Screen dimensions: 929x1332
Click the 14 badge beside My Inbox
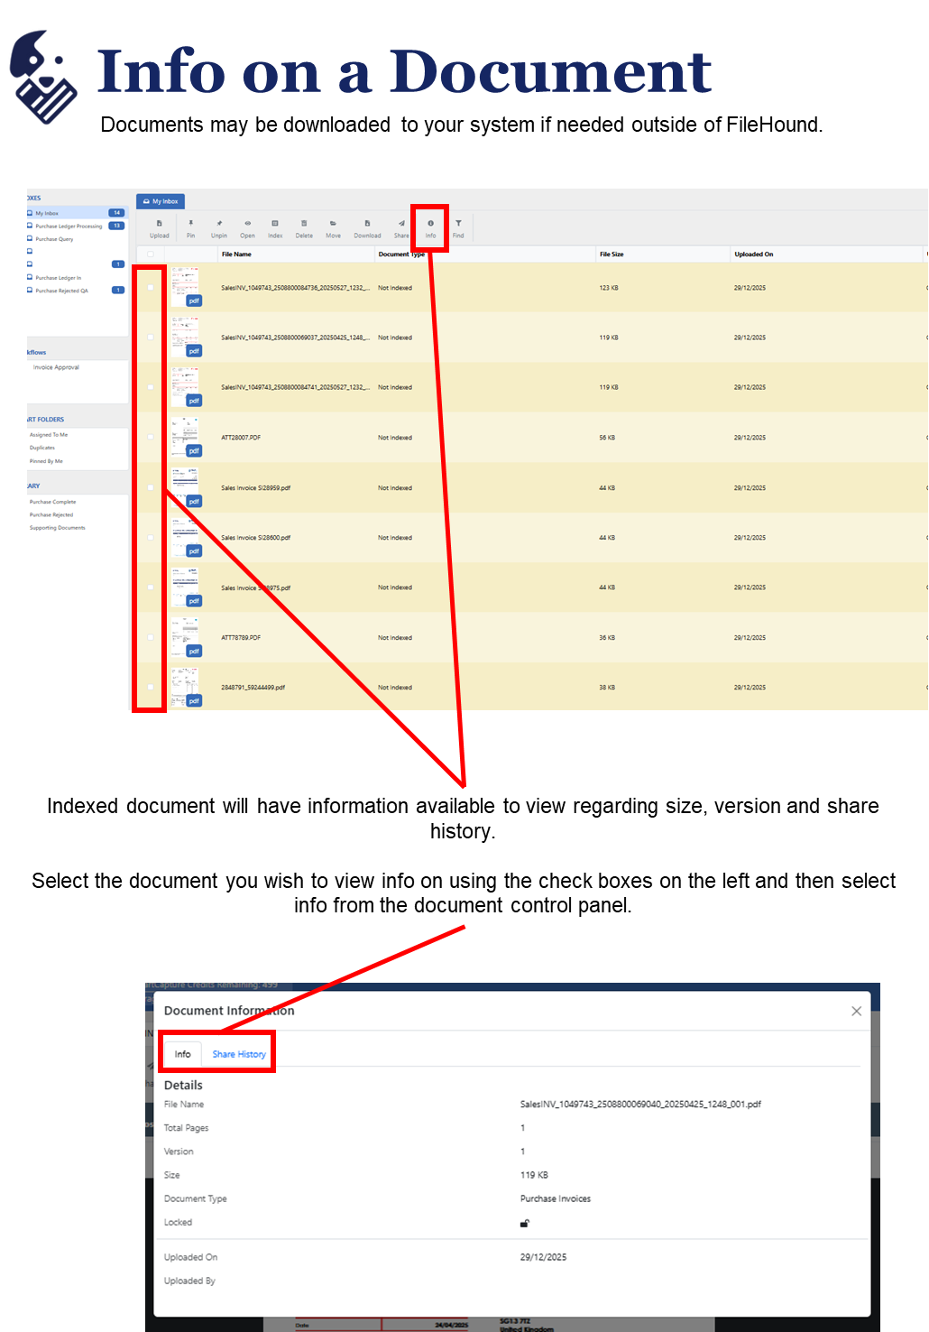click(116, 213)
